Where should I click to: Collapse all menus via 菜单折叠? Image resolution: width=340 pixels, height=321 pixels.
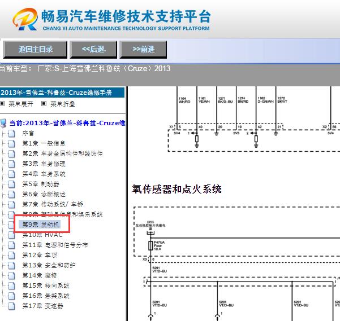coord(62,104)
